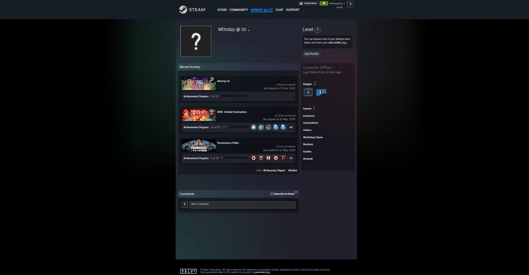View All Recently Played games

(x=274, y=171)
